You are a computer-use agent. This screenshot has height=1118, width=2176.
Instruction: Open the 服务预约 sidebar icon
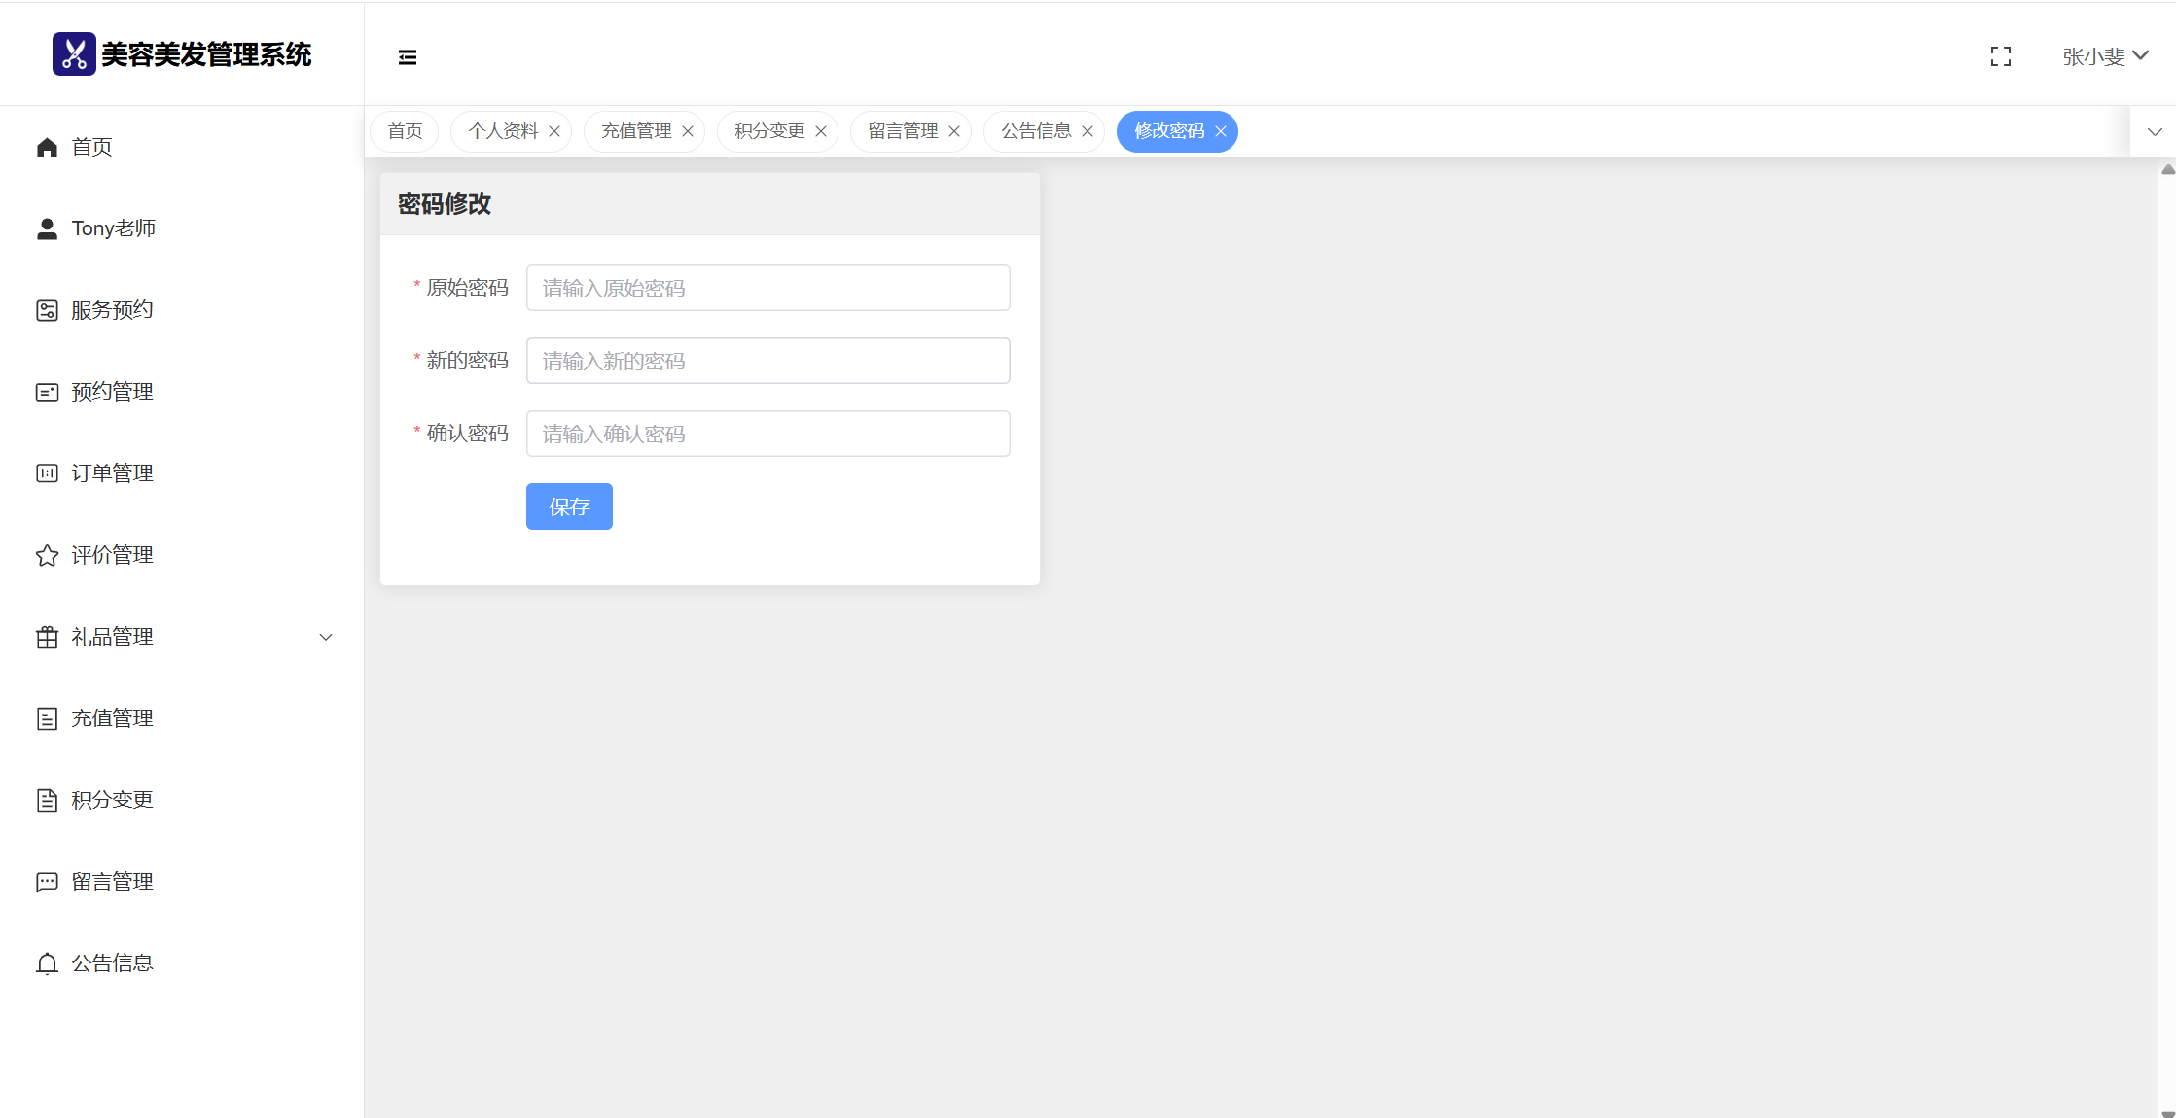[47, 310]
